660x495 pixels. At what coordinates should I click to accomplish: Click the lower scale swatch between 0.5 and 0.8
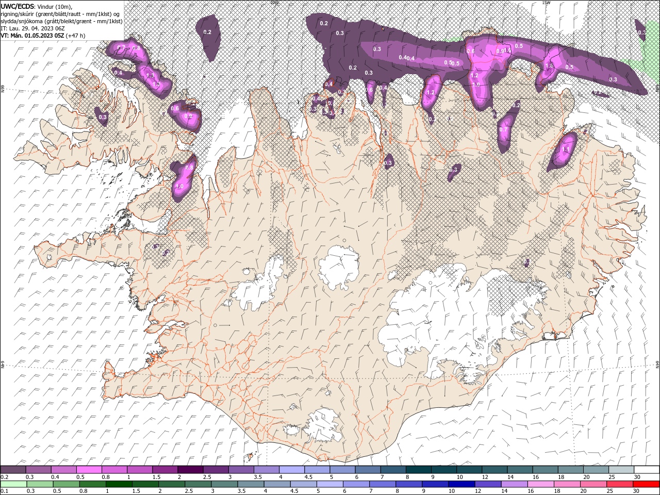66,484
